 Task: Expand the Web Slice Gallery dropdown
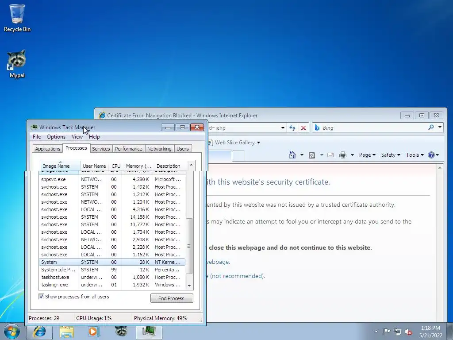[258, 143]
